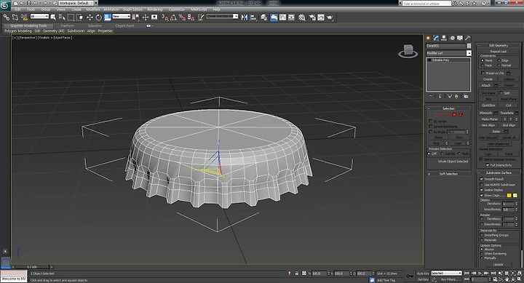This screenshot has width=524, height=283.
Task: Activate the Select and Scale tool
Action: click(x=107, y=17)
